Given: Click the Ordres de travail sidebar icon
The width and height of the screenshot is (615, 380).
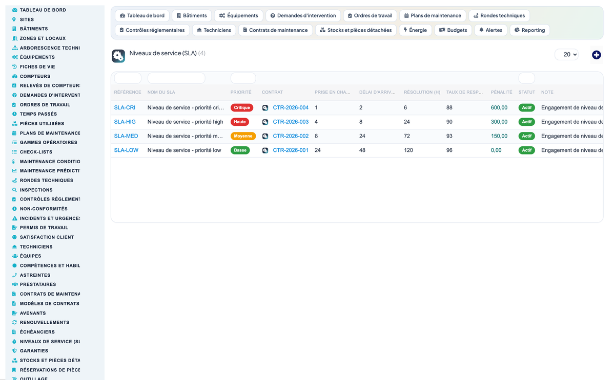Looking at the screenshot, I should coord(14,104).
